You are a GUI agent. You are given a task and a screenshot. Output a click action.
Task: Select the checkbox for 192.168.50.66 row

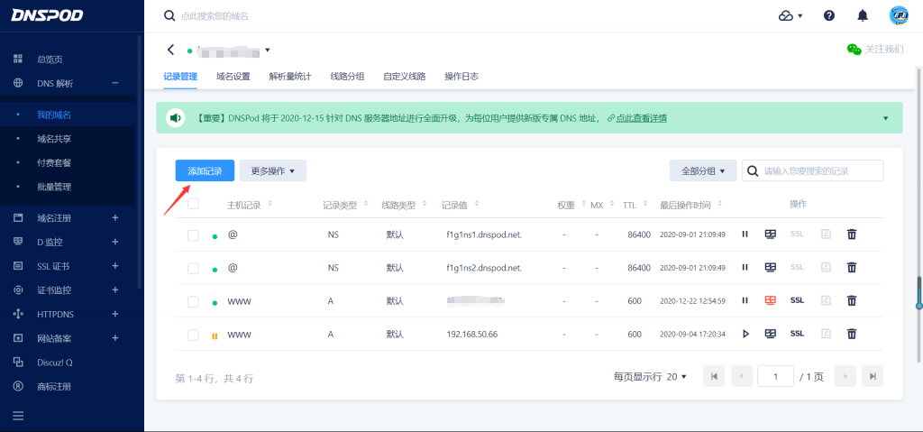pyautogui.click(x=193, y=335)
